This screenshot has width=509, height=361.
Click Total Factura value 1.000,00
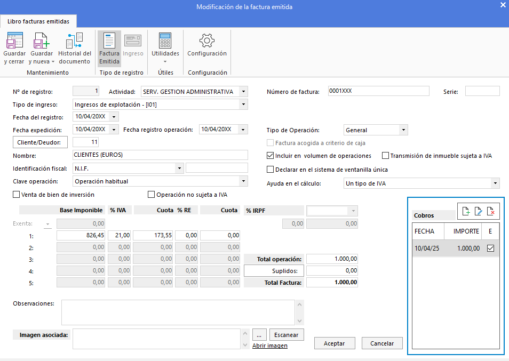332,282
